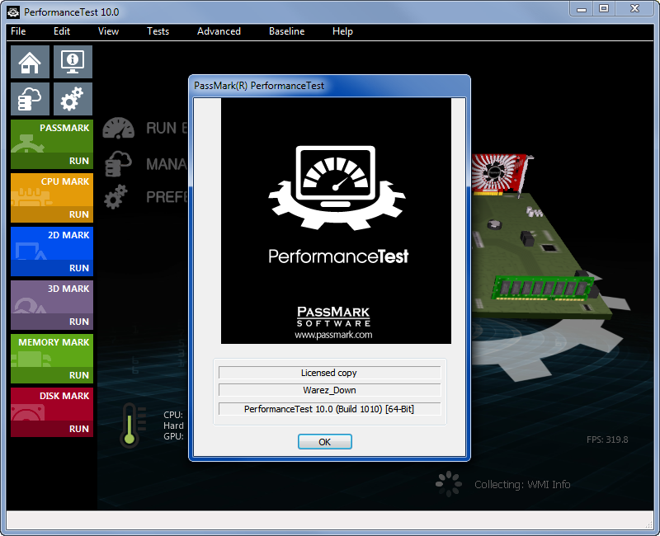Click the 'Collecting: WMI Info' status text
660x536 pixels.
click(x=522, y=484)
